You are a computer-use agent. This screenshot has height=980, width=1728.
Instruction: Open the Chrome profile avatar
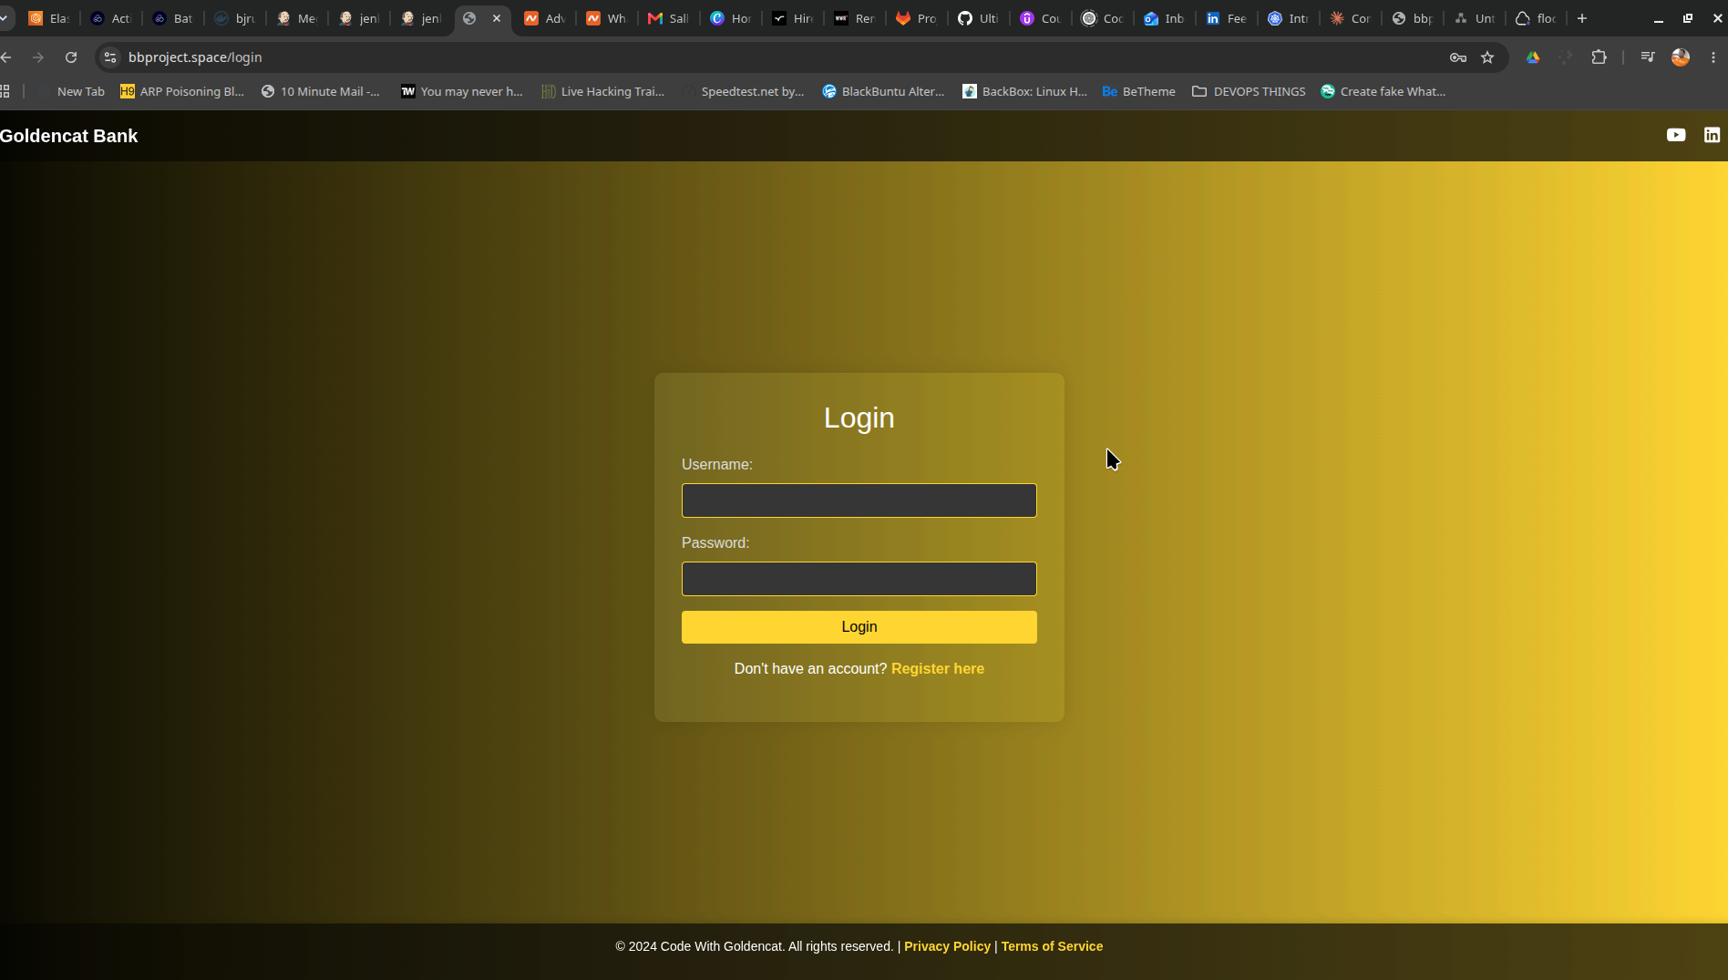coord(1681,57)
